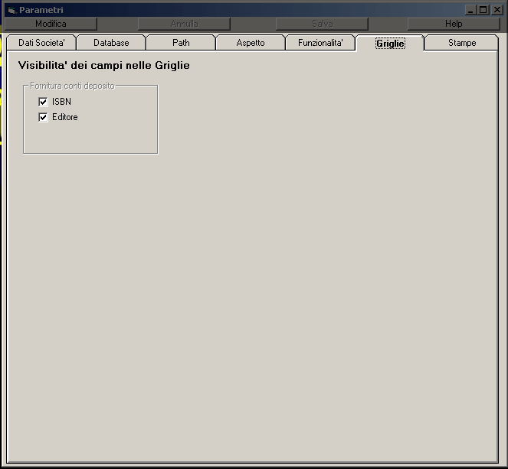508x469 pixels.
Task: Select the Griglie tab
Action: point(390,43)
